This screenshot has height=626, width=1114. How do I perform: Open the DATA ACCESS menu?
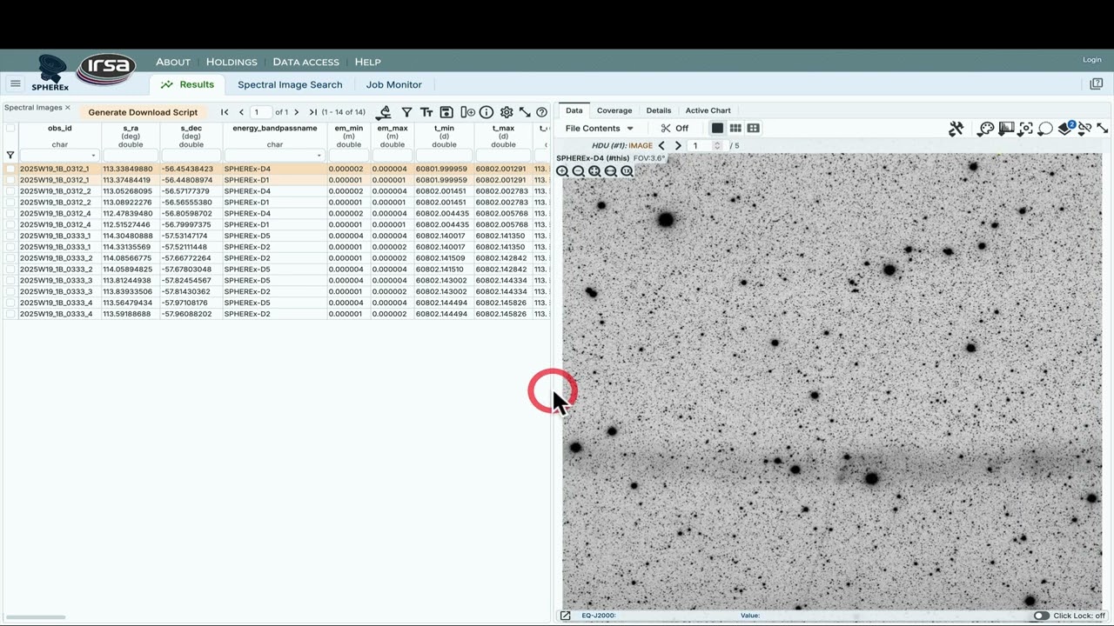305,62
